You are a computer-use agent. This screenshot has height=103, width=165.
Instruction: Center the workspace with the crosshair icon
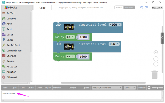[x=156, y=52]
